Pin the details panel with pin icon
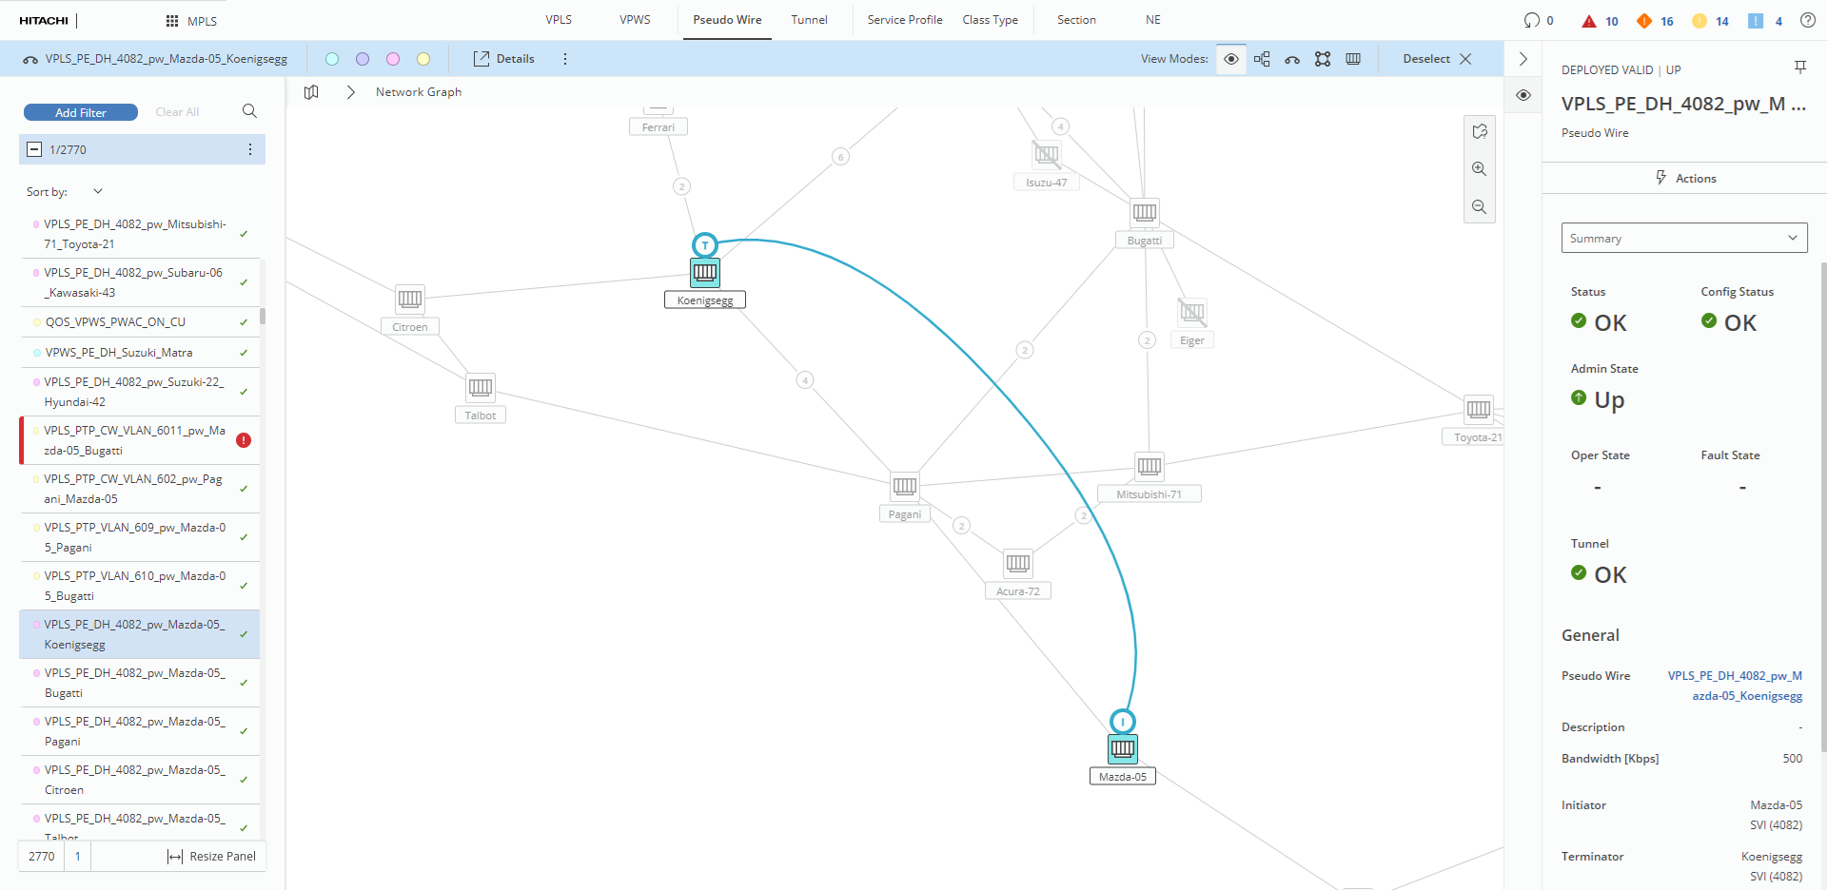 tap(1799, 67)
